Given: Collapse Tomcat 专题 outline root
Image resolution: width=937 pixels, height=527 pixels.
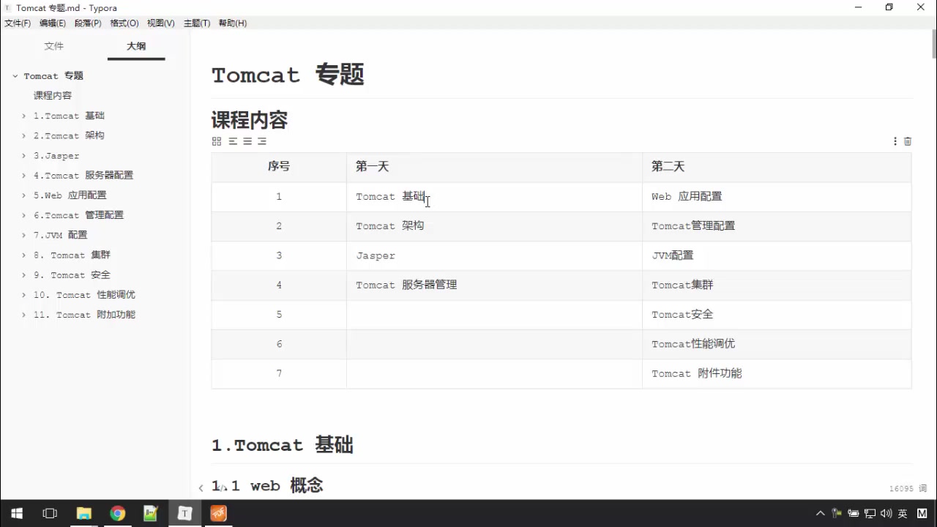Looking at the screenshot, I should tap(15, 76).
